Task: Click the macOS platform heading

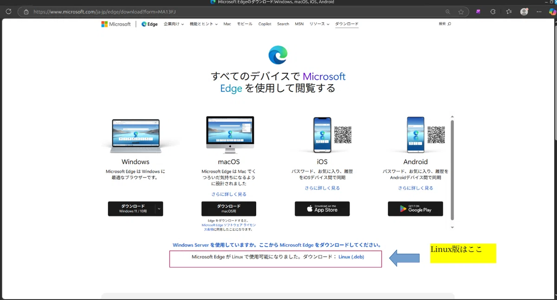Action: [229, 162]
